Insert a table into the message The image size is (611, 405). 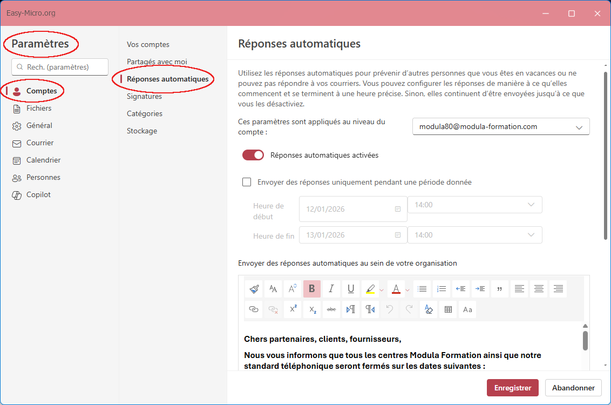pyautogui.click(x=448, y=309)
